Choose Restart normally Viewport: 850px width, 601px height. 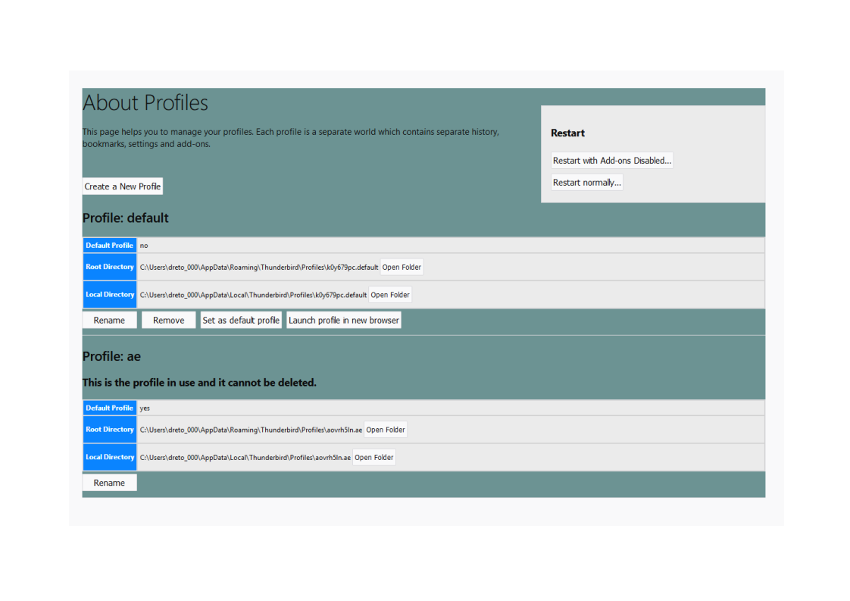586,183
